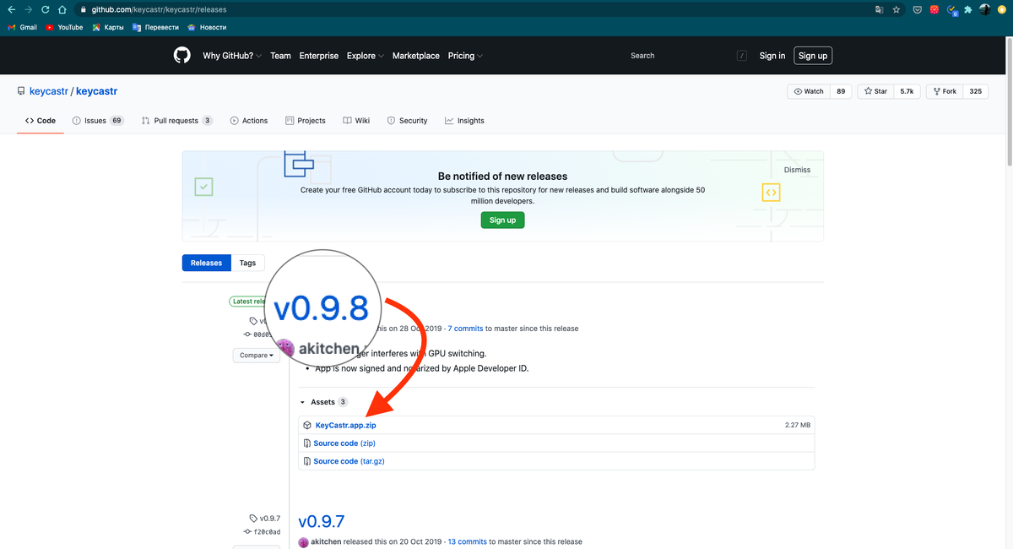This screenshot has height=549, width=1013.
Task: Click the slash shortcut icon in search box
Action: pyautogui.click(x=742, y=56)
